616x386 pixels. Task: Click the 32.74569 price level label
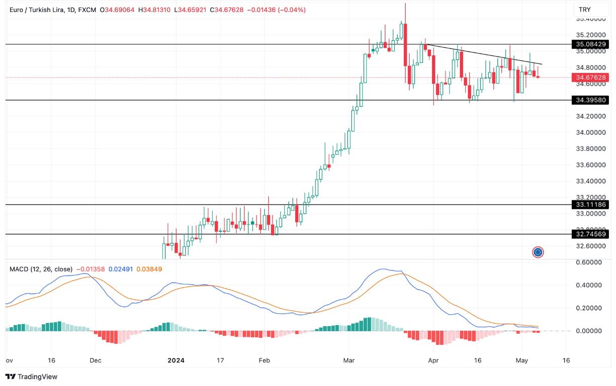point(591,234)
